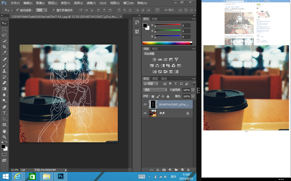The image size is (291, 181).
Task: Open the 滤镜(T) menu
Action: click(91, 3)
